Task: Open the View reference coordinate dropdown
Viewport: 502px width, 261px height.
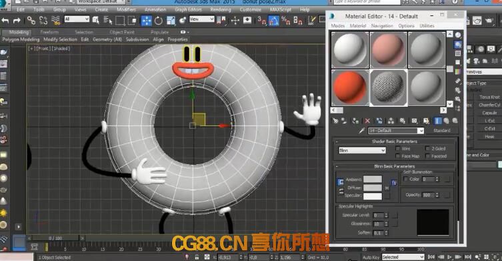Action: click(201, 19)
